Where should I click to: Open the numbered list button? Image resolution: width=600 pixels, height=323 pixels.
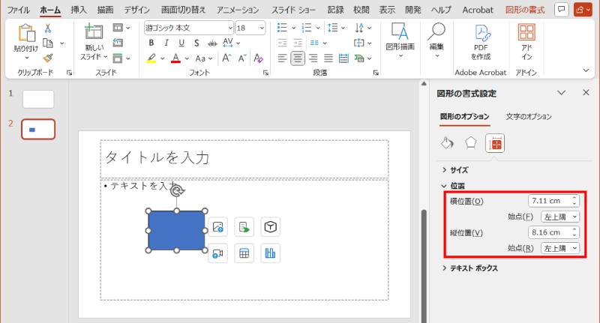[x=307, y=28]
